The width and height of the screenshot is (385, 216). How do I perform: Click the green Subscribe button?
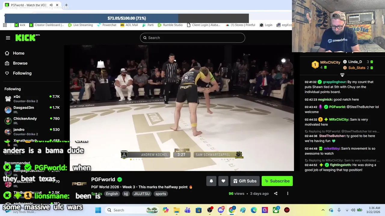[x=277, y=181]
